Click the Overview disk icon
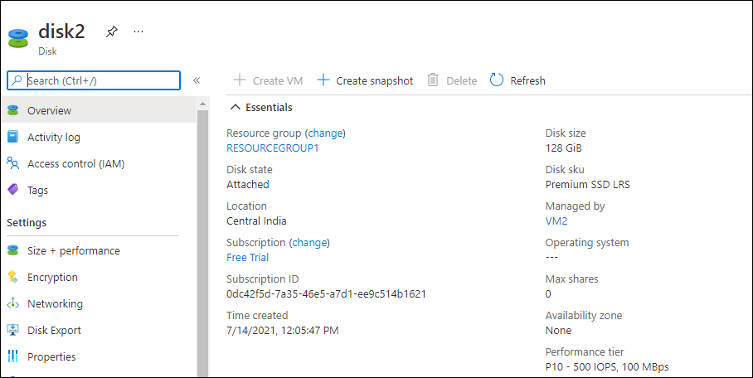 pos(13,110)
